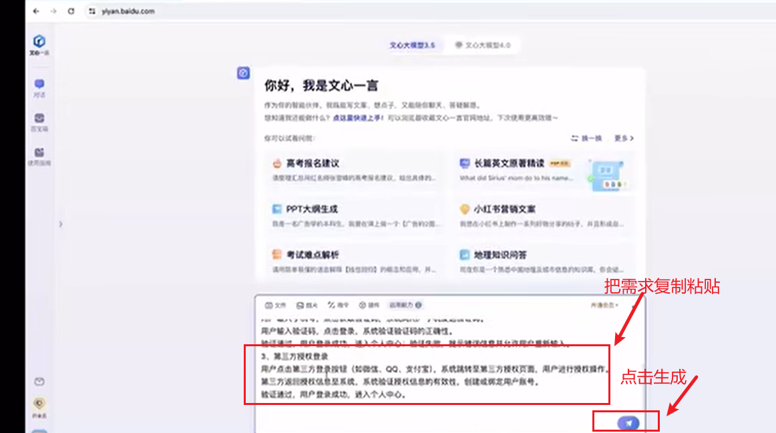776x433 pixels.
Task: Click the PPT大纲生成 card icon
Action: click(276, 209)
